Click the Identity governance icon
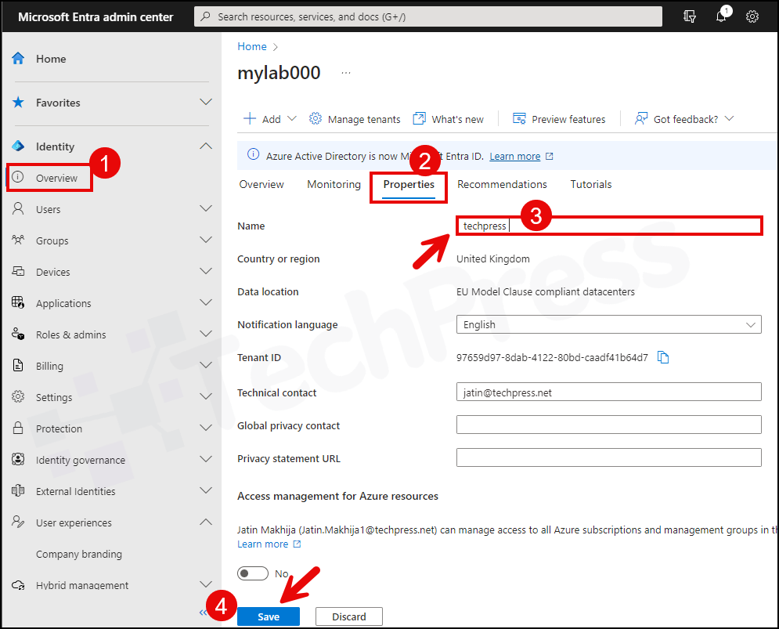The width and height of the screenshot is (779, 629). [18, 459]
